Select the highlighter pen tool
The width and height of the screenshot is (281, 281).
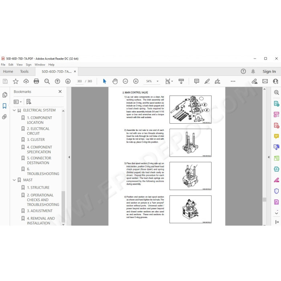(x=207, y=81)
